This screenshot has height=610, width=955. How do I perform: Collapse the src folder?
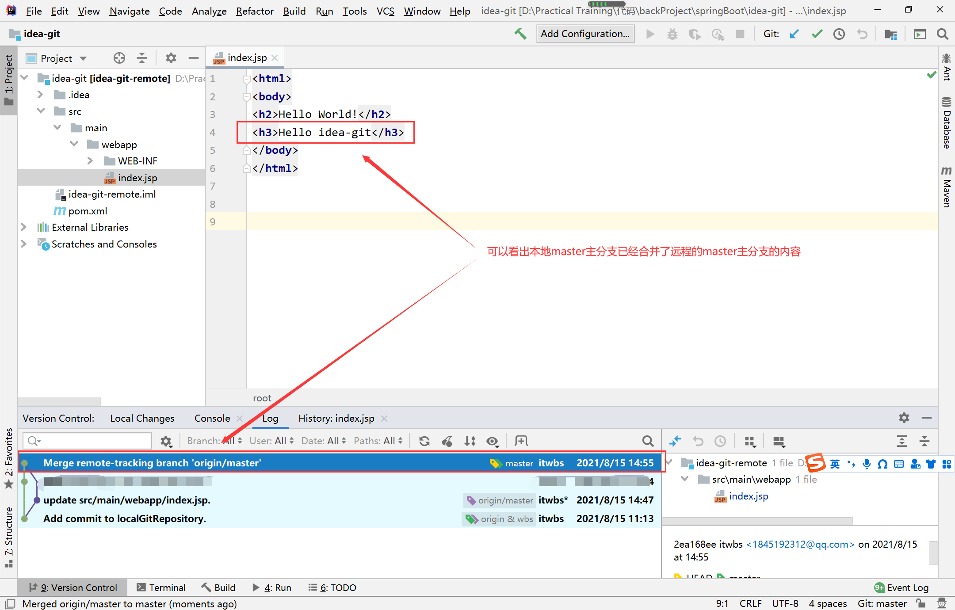click(x=41, y=111)
